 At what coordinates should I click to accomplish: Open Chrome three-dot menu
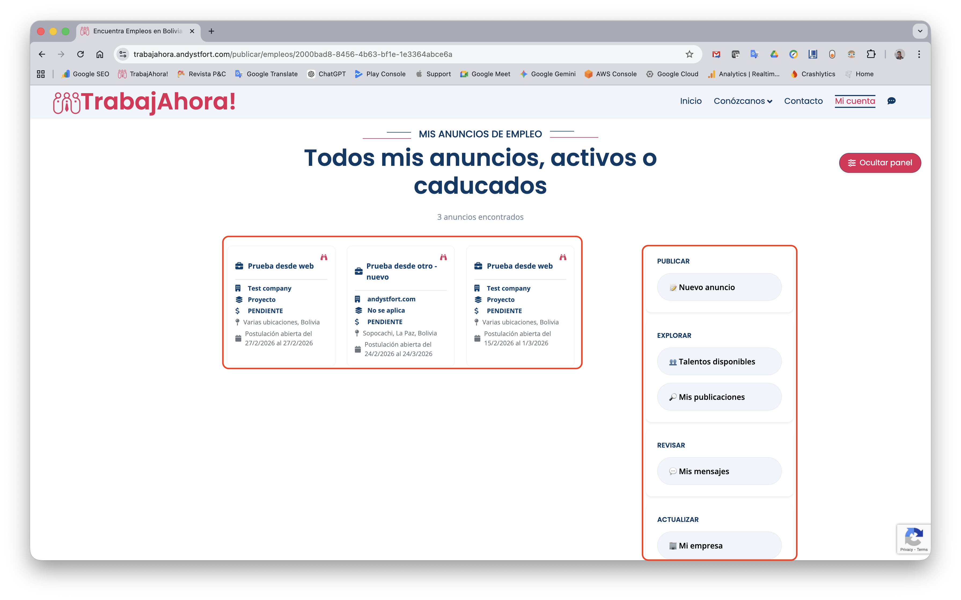pos(919,54)
